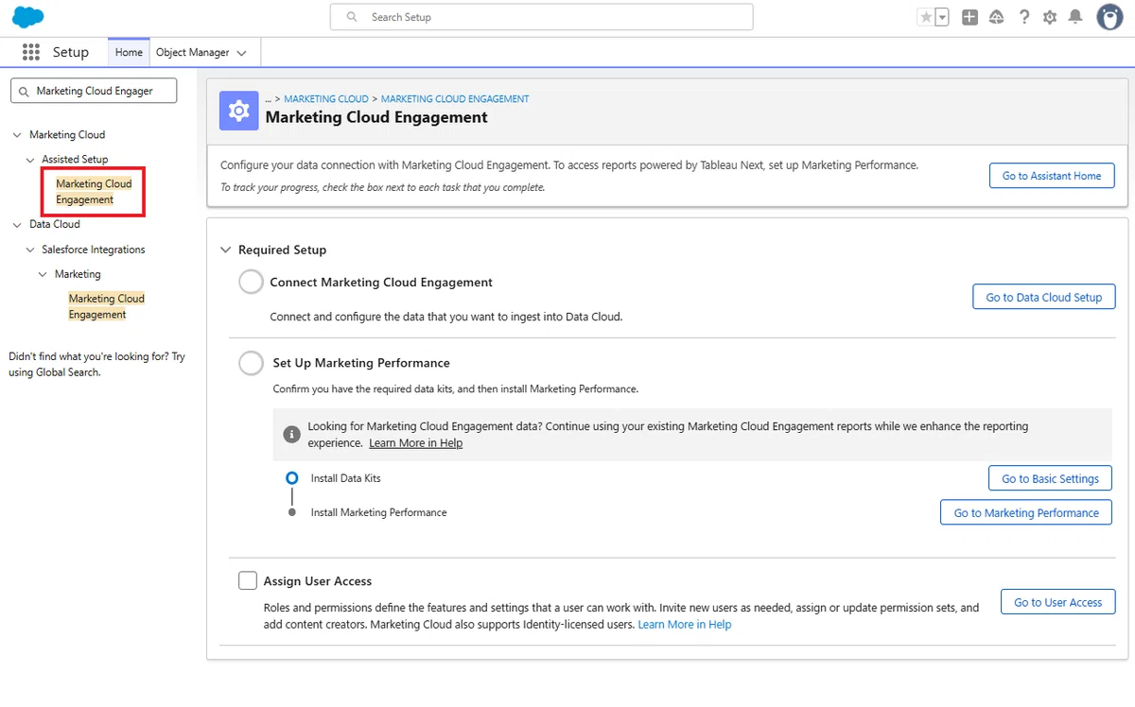1135x707 pixels.
Task: Click the Marketing Cloud Engagement page heading
Action: pyautogui.click(x=376, y=117)
